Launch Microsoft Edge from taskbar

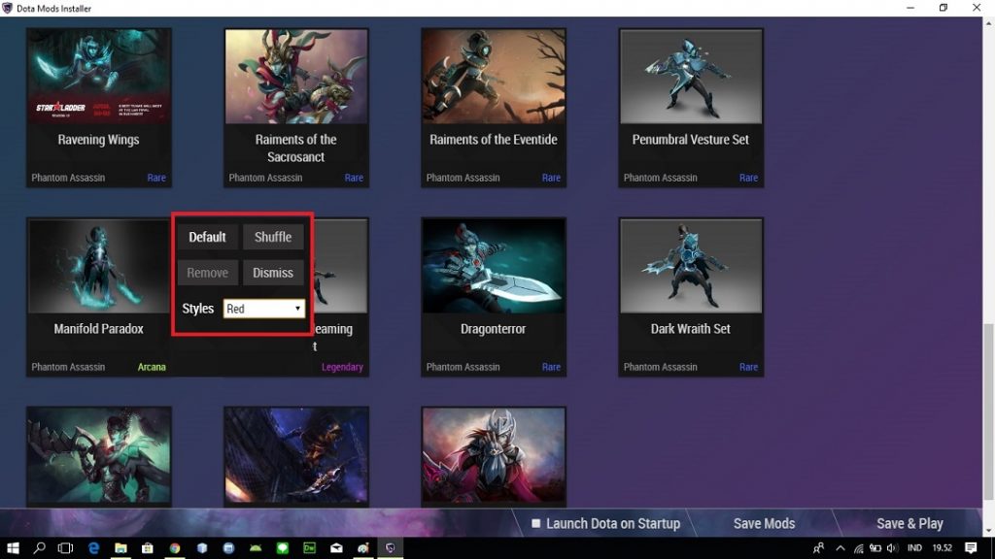coord(93,548)
